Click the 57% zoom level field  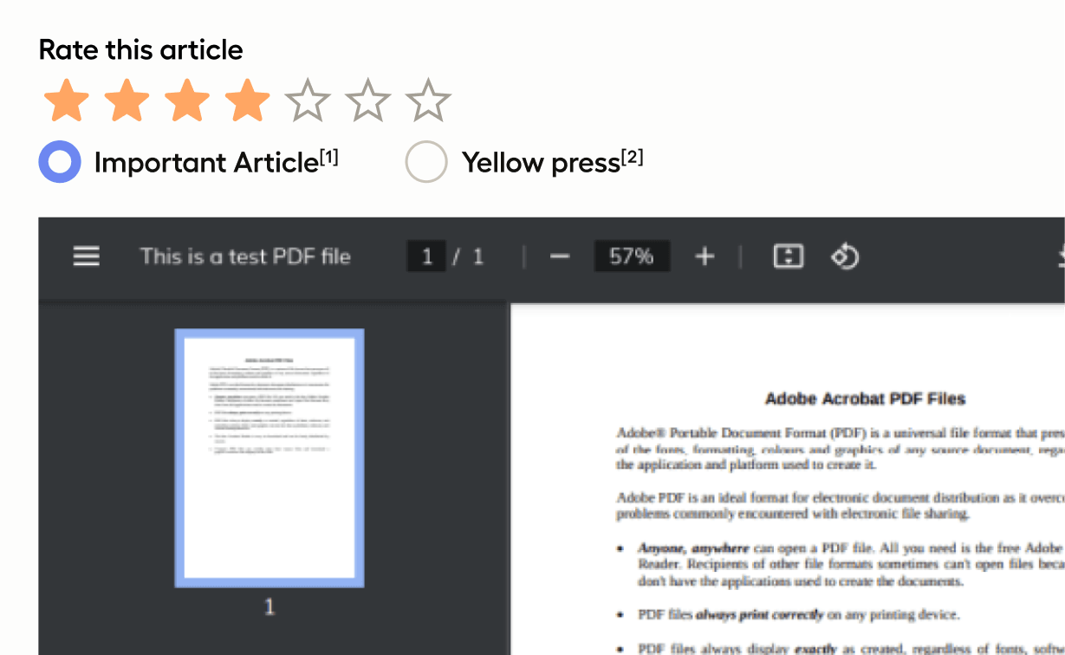coord(631,256)
